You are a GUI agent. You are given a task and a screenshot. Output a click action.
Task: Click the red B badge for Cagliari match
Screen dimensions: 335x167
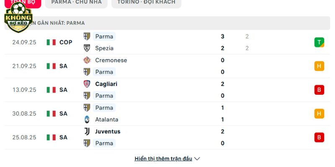[x=319, y=90]
